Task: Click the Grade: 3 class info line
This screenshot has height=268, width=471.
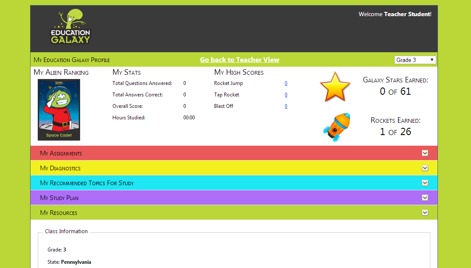Action: 57,250
